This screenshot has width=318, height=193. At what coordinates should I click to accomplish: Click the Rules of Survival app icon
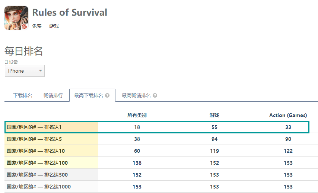click(x=16, y=18)
